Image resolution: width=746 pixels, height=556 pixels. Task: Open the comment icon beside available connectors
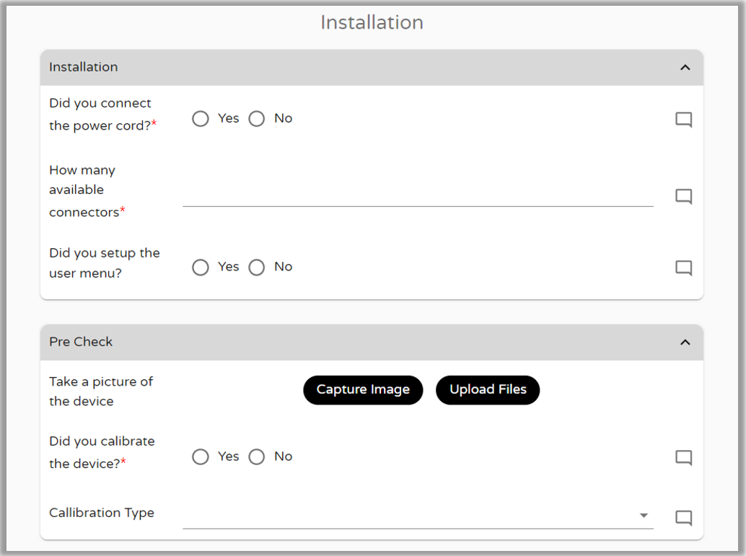click(683, 196)
